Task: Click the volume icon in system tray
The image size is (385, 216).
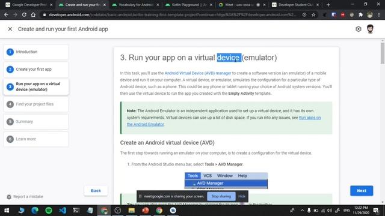Action: pos(330,211)
